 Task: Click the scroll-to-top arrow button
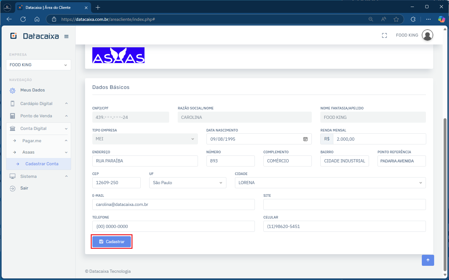coord(427,260)
